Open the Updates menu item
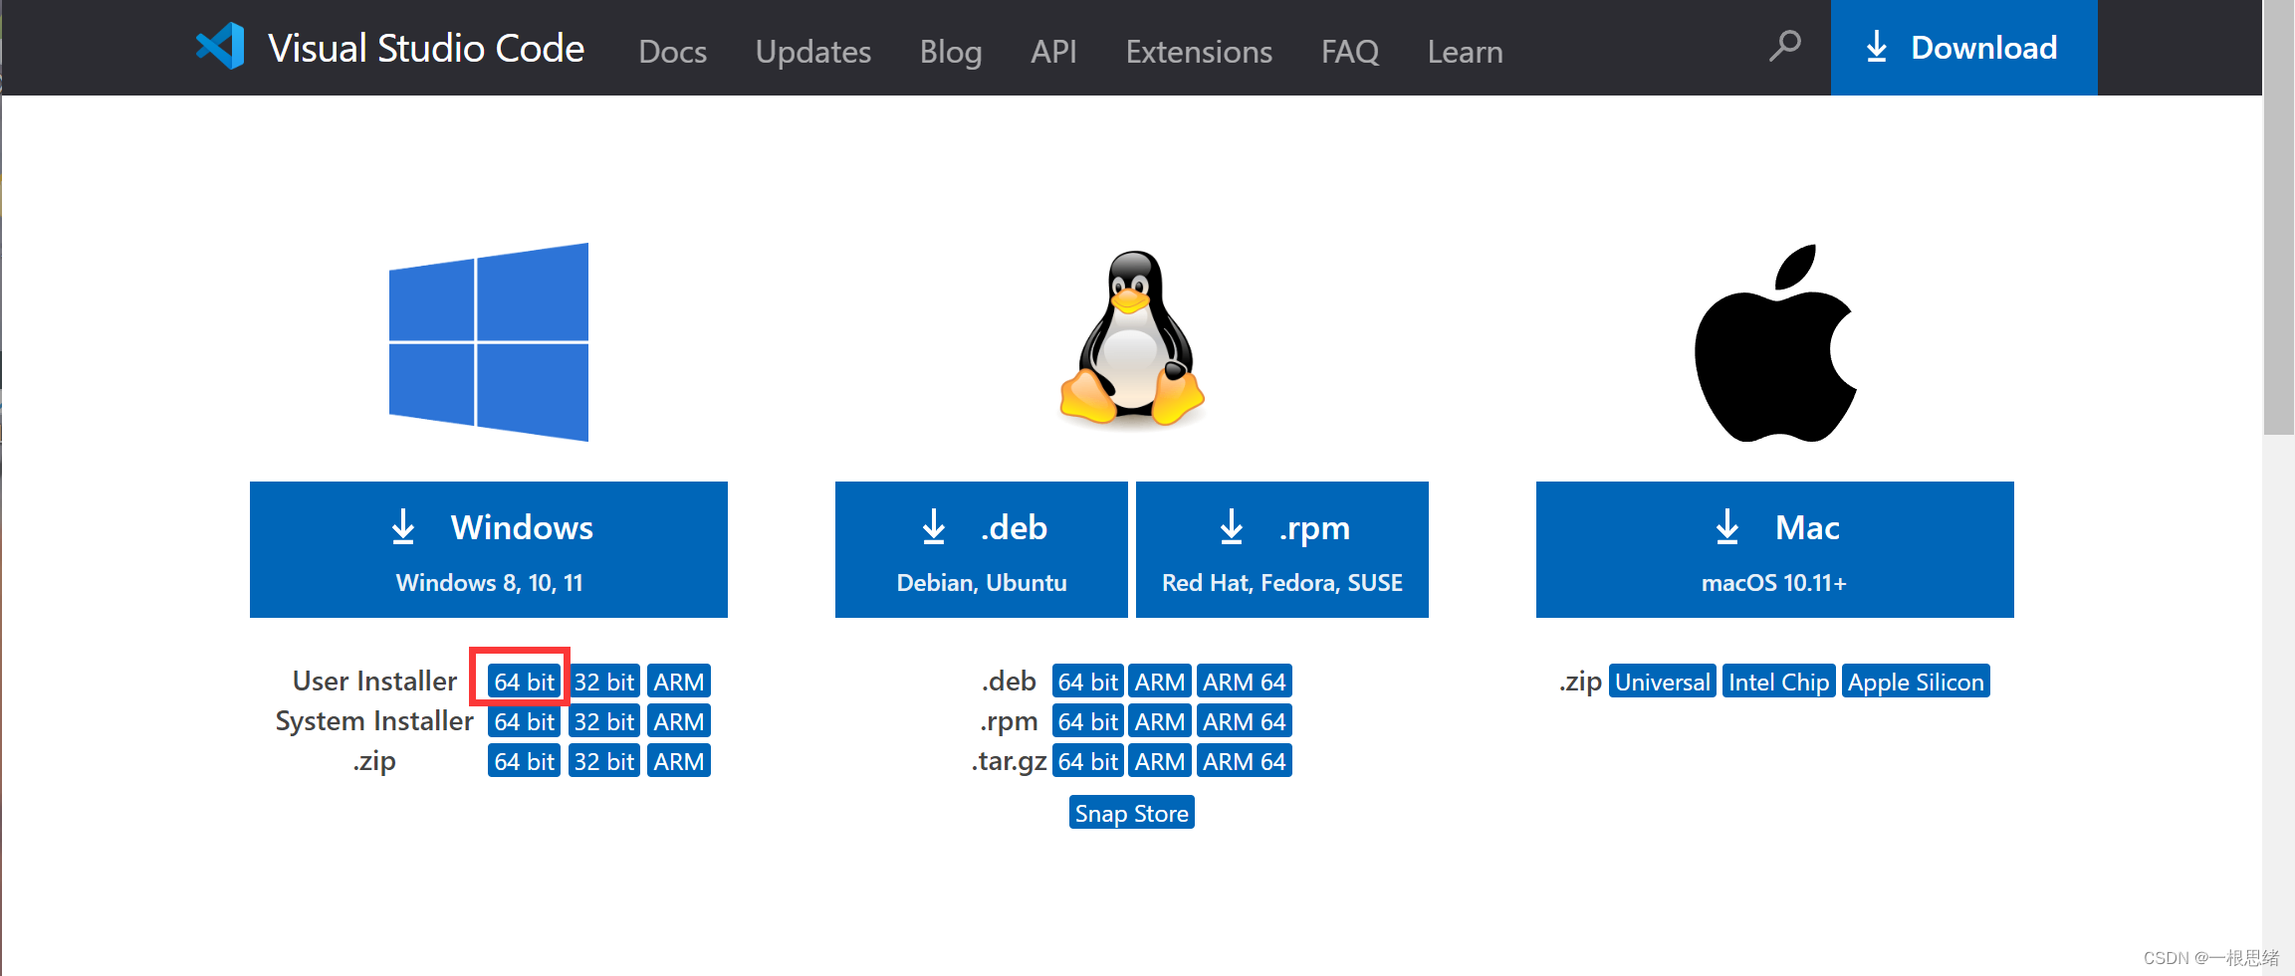Viewport: 2295px width, 976px height. click(x=813, y=52)
